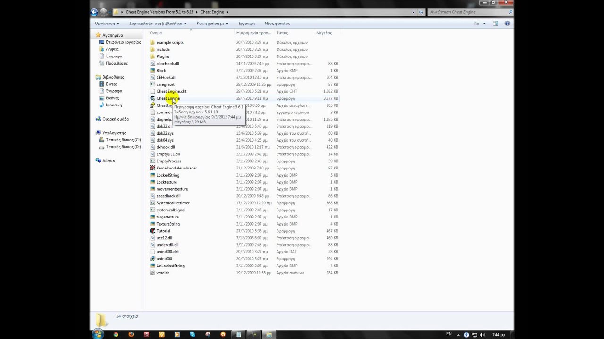Open Συμπερίληψη στη βιβλιοθήκη dropdown
Viewport: 604px width, 339px height.
pos(158,23)
